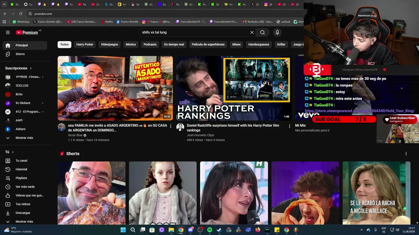This screenshot has height=235, width=419.
Task: Open the YouTube guide hamburger menu
Action: (8, 32)
